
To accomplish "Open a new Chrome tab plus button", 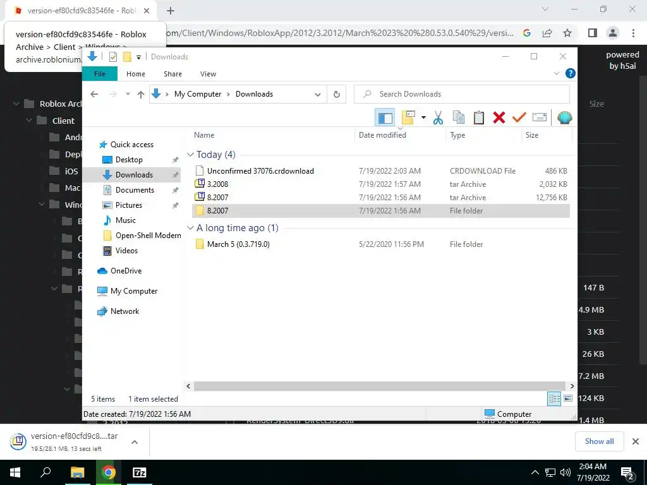I will point(171,11).
